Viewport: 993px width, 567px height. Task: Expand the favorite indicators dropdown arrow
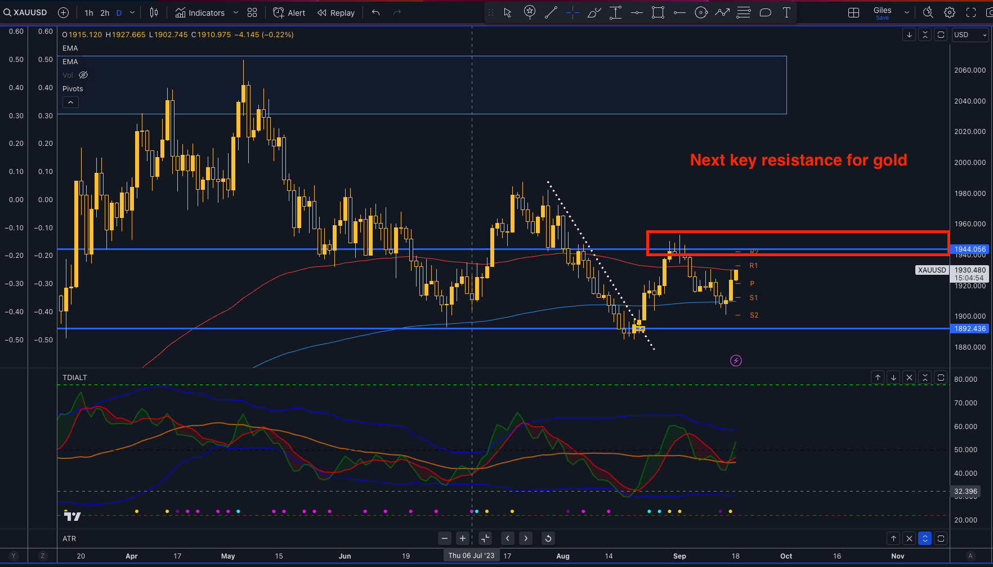tap(235, 12)
